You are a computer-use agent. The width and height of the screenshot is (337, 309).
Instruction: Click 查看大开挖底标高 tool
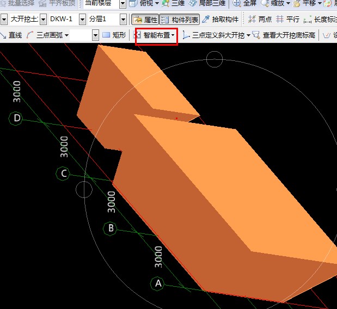[284, 35]
